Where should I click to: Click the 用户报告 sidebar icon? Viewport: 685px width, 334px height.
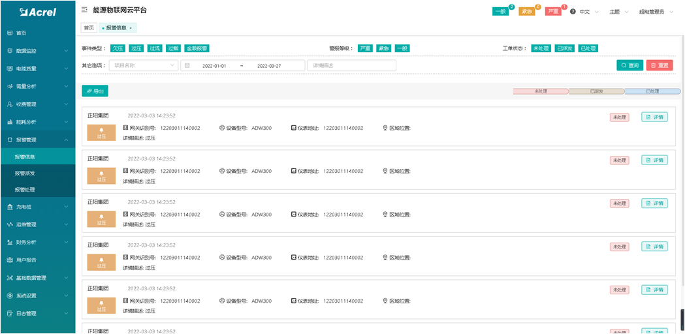[10, 260]
